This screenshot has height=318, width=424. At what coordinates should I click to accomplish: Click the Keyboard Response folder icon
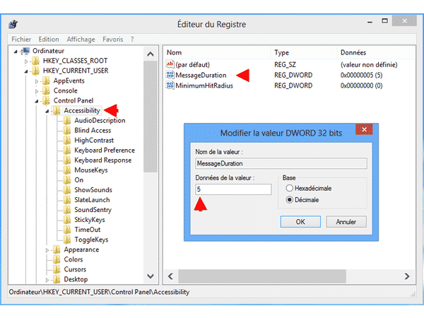pos(67,160)
